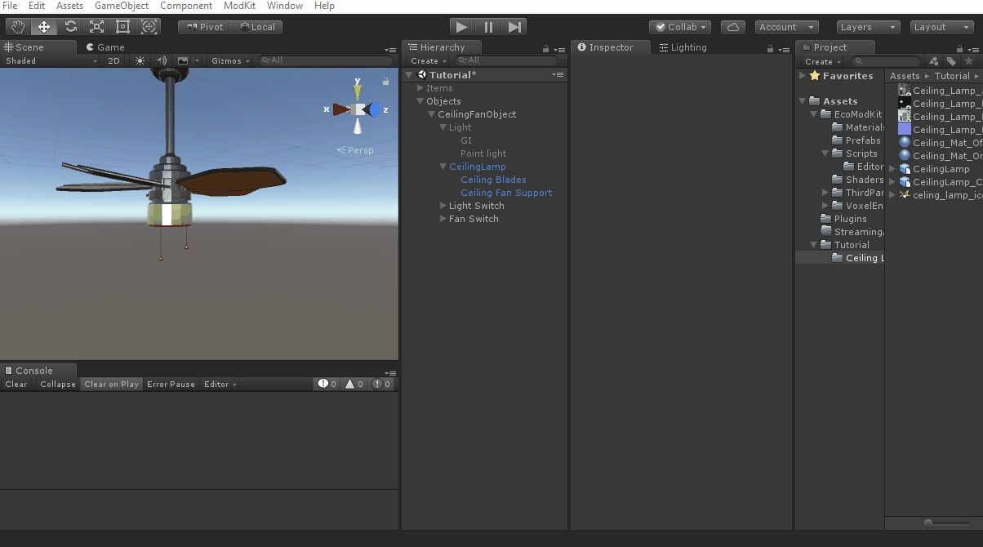The height and width of the screenshot is (547, 983).
Task: Select the Hand tool
Action: pos(19,27)
